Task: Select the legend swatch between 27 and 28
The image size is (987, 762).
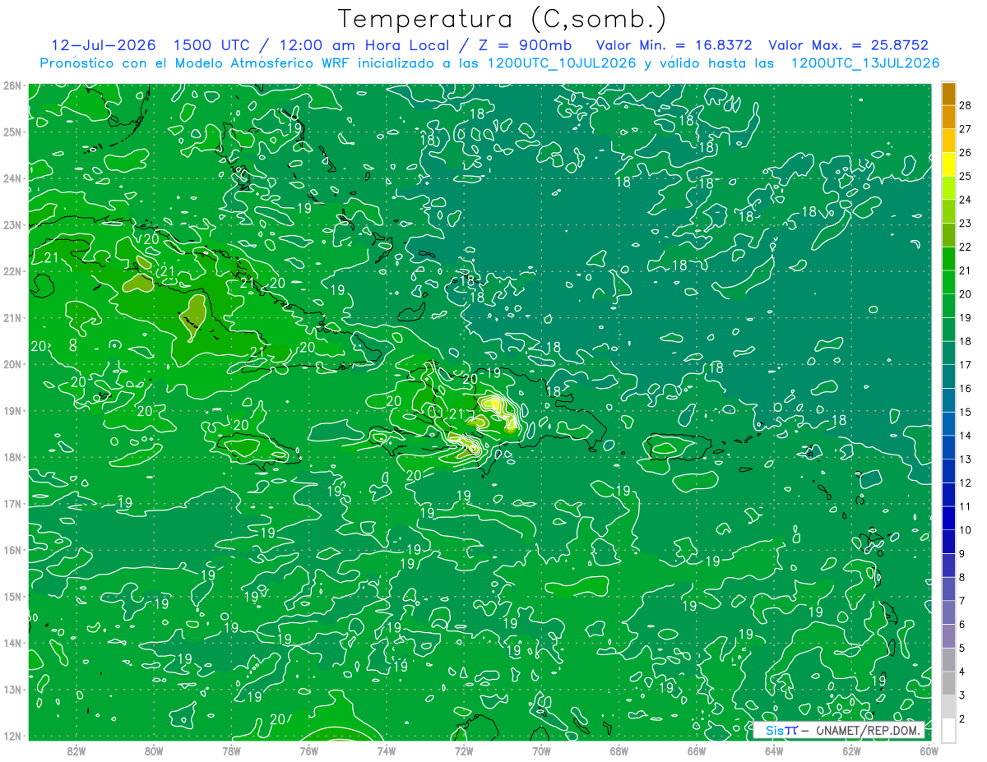Action: [948, 117]
